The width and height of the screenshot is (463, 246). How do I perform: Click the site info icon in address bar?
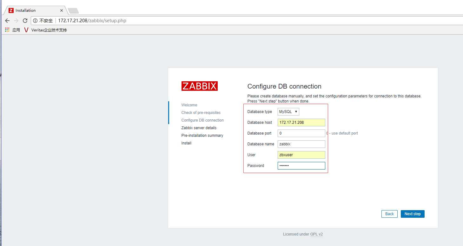[x=35, y=21]
